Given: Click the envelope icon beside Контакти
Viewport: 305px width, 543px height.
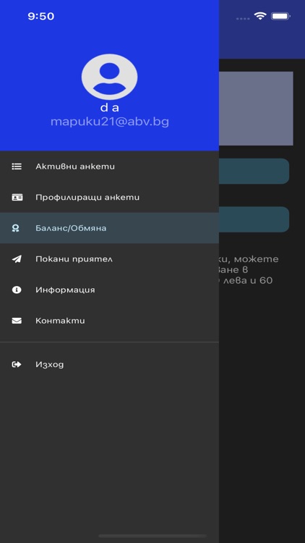Looking at the screenshot, I should pyautogui.click(x=17, y=321).
